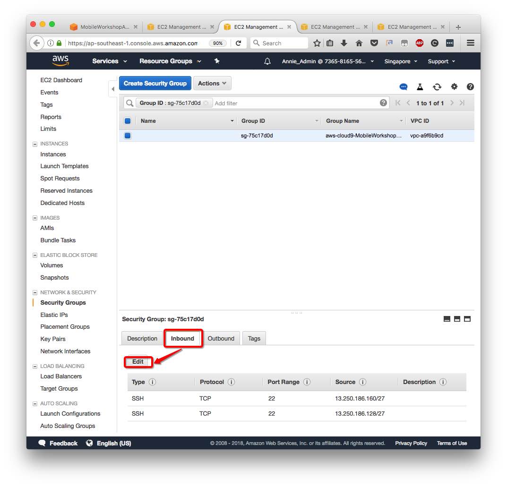Maximize the detail pane to full size

[x=467, y=319]
